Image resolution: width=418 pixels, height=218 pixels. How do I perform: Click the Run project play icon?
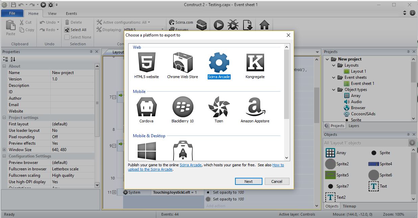218,24
